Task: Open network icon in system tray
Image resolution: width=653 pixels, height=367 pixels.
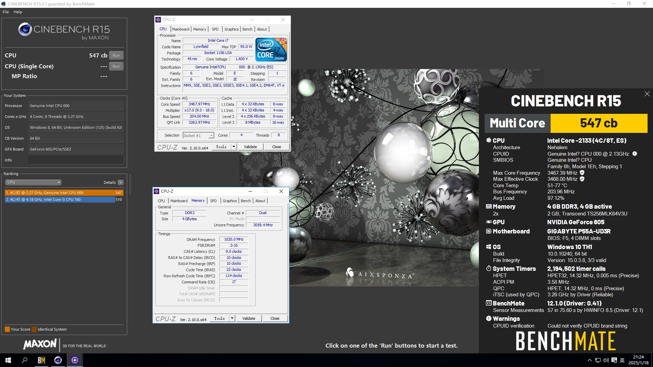Action: pyautogui.click(x=598, y=360)
